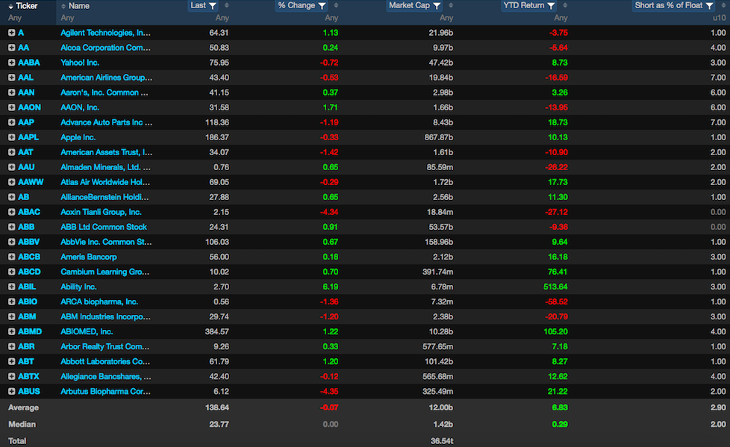Select the Average short float 2.90
The height and width of the screenshot is (447, 730).
[718, 407]
